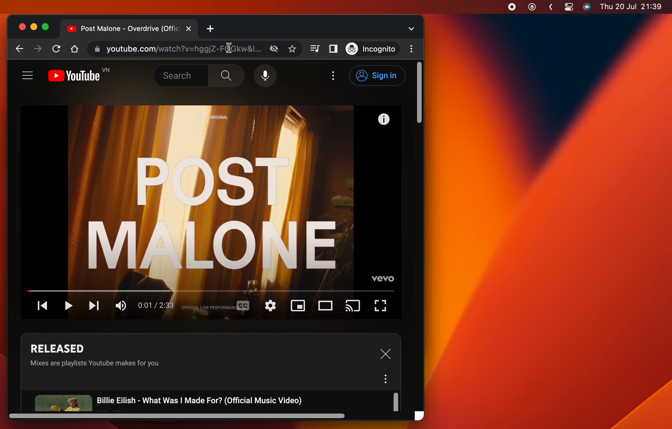
Task: Enable miniplayer mode
Action: click(298, 306)
